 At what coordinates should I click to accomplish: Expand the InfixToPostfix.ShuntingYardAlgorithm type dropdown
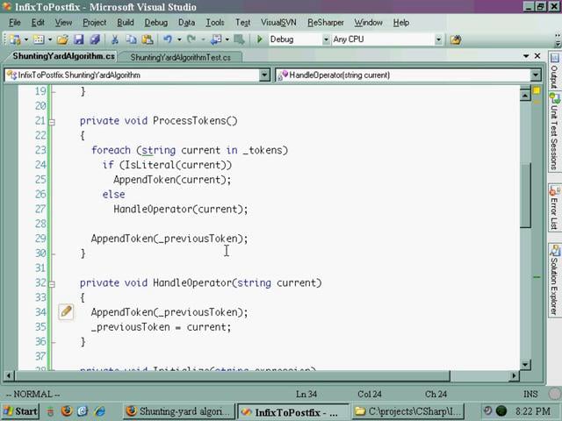[264, 75]
